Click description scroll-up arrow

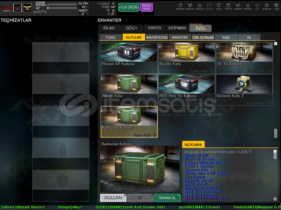[x=275, y=151]
